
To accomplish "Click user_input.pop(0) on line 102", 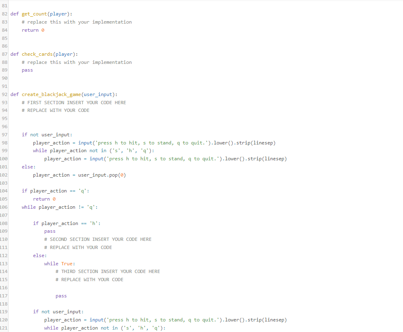I will coord(102,175).
